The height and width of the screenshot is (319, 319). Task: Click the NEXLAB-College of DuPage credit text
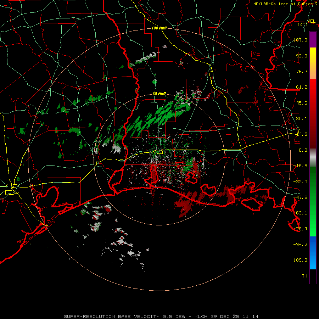(285, 4)
